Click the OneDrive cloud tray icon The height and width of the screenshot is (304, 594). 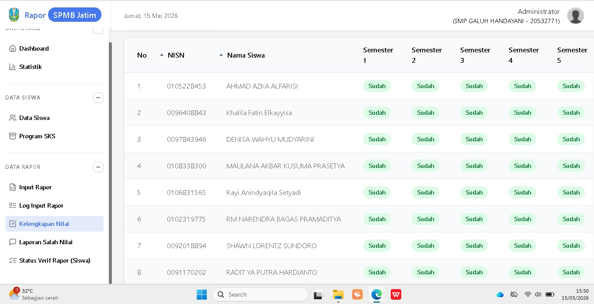tap(500, 294)
